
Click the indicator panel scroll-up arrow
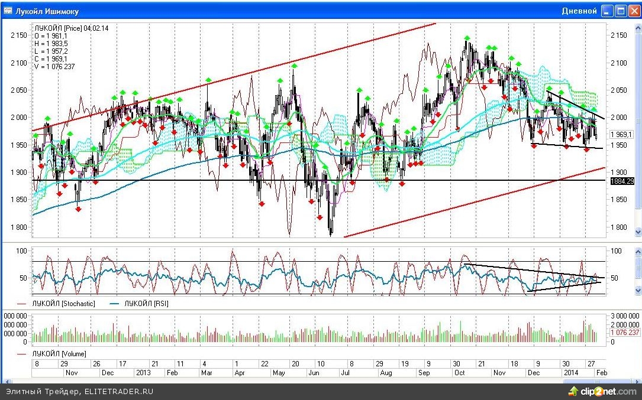638,252
